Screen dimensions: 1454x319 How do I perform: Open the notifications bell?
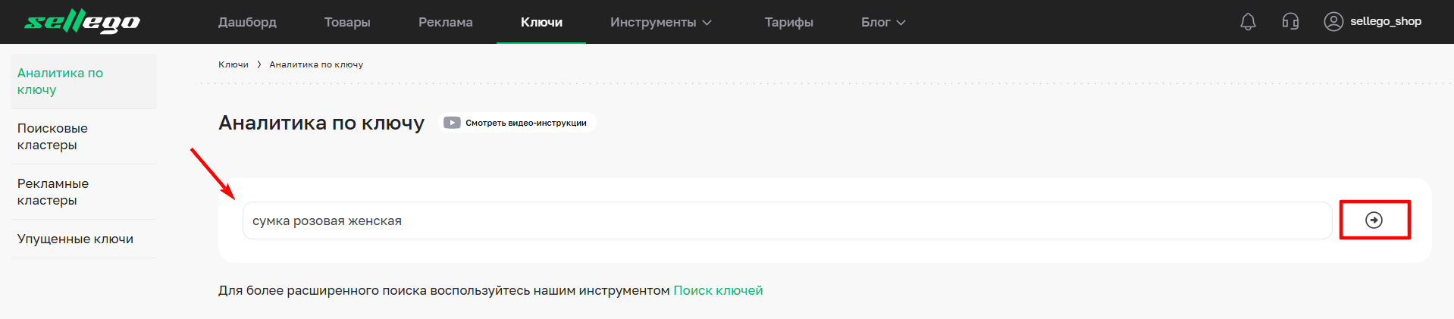click(1248, 22)
